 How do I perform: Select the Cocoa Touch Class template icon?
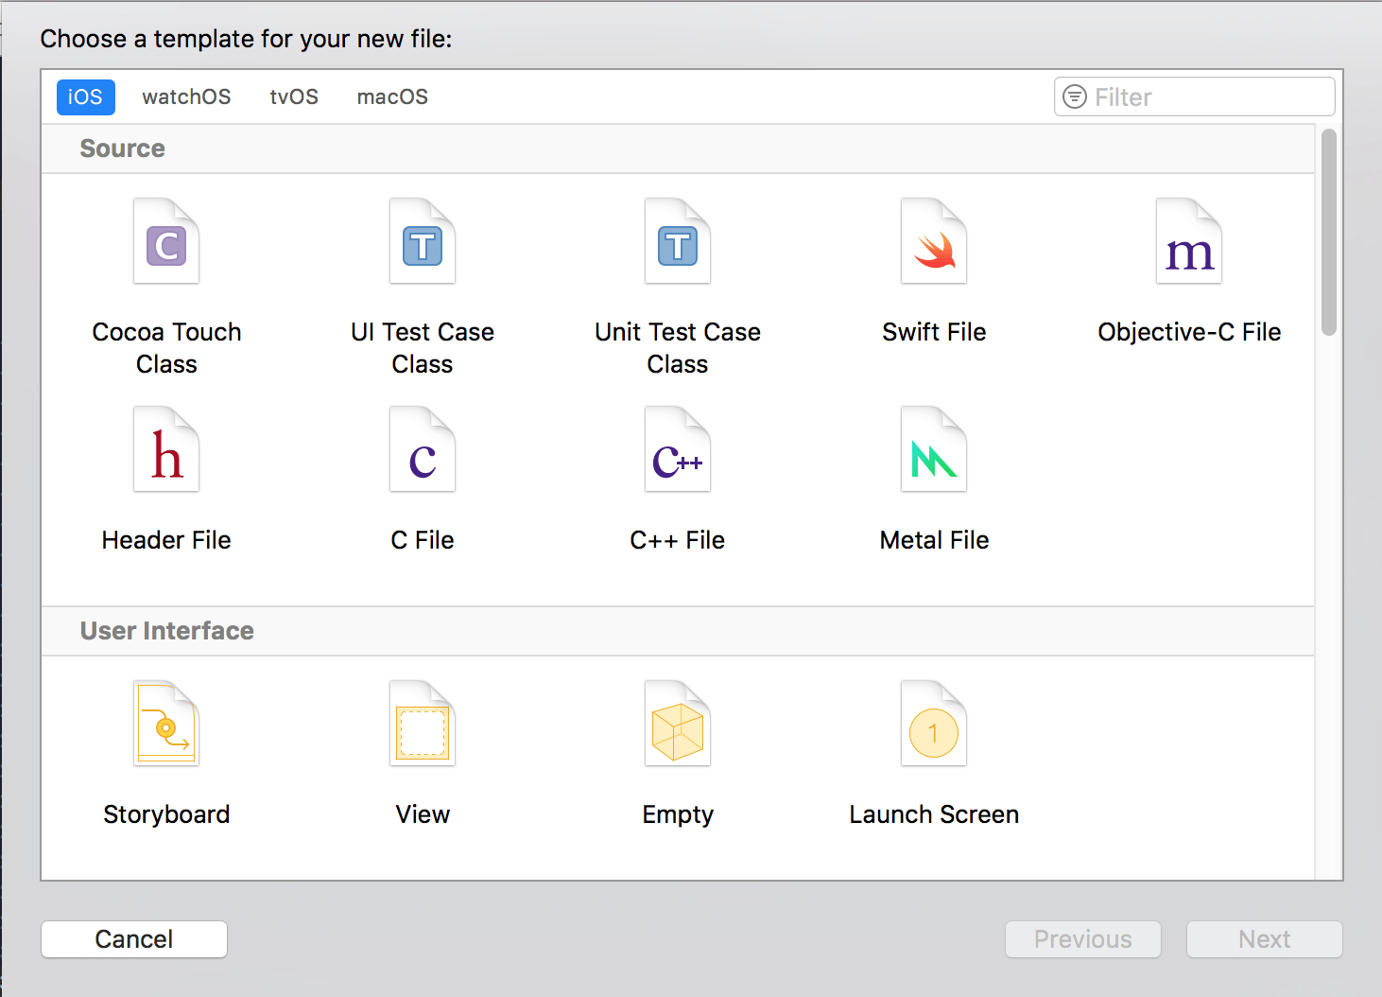(166, 242)
